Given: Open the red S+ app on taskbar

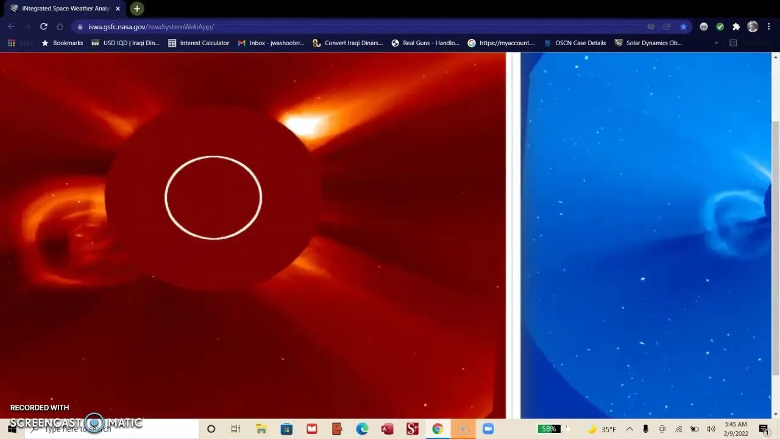Looking at the screenshot, I should pos(413,429).
